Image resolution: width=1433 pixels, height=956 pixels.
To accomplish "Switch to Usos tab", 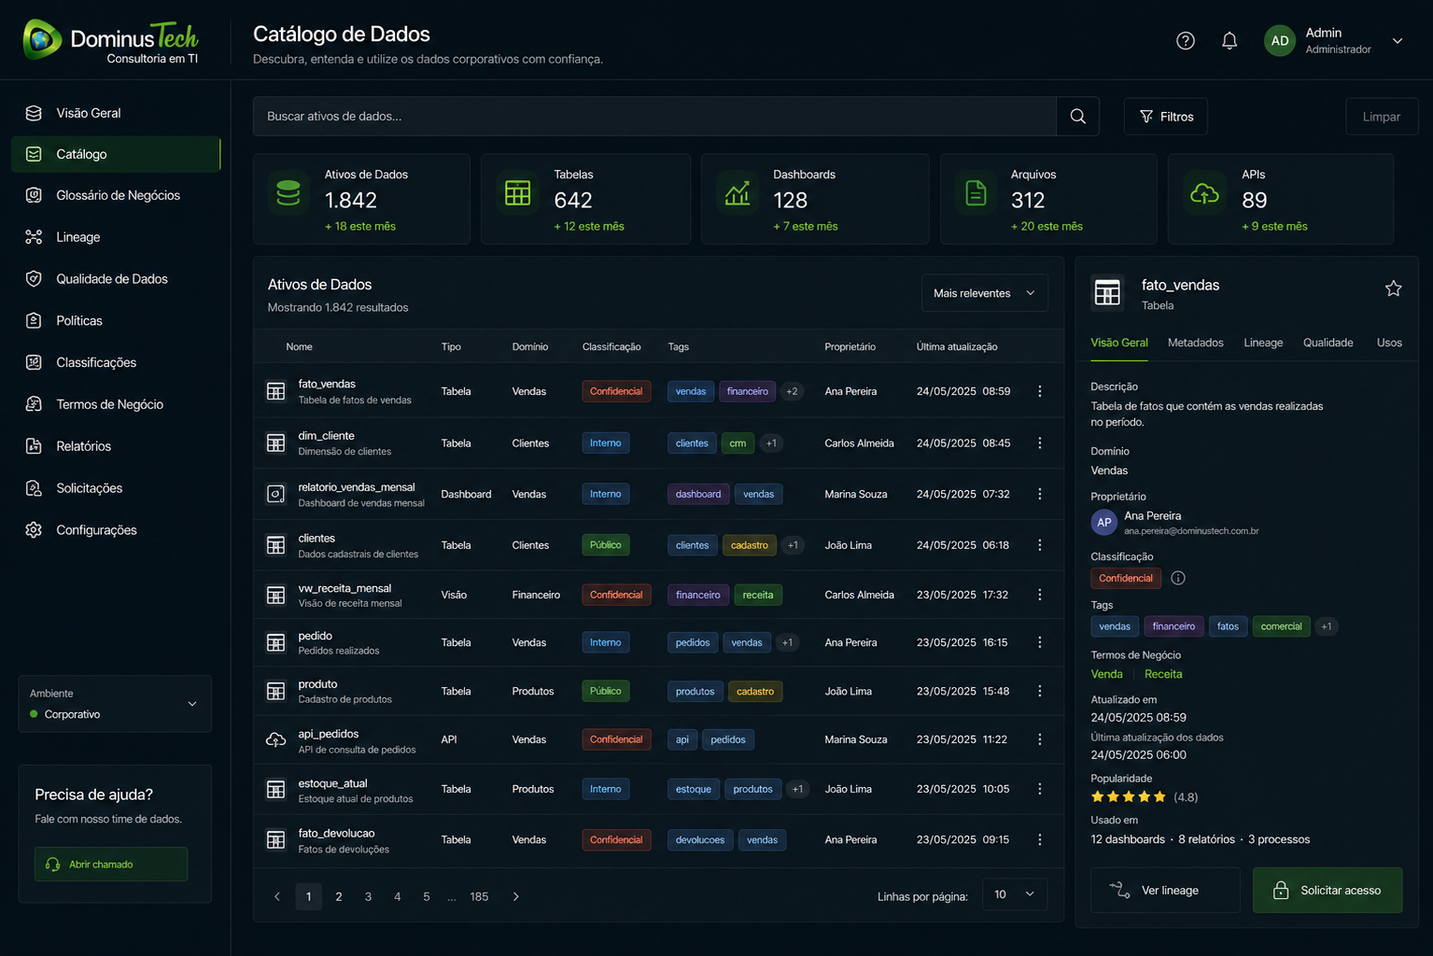I will tap(1389, 343).
